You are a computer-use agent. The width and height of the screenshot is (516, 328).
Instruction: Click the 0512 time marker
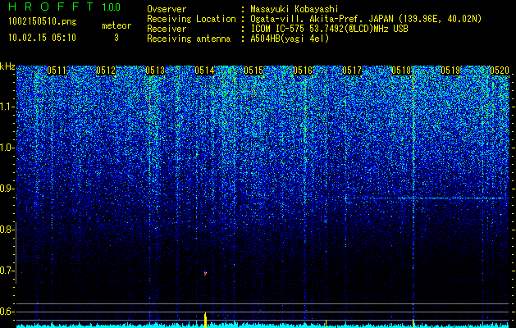coord(106,71)
